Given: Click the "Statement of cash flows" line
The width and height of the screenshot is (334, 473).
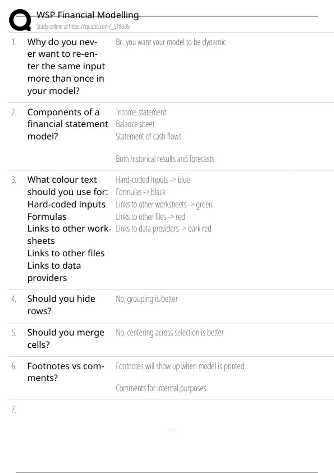Looking at the screenshot, I should [148, 136].
